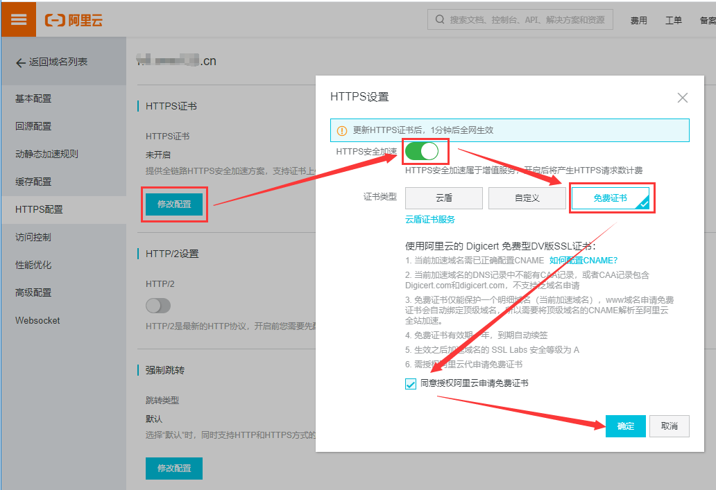Click the 未开启 status text

pyautogui.click(x=158, y=155)
